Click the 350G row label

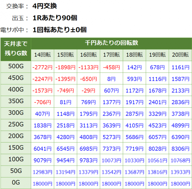(16, 101)
